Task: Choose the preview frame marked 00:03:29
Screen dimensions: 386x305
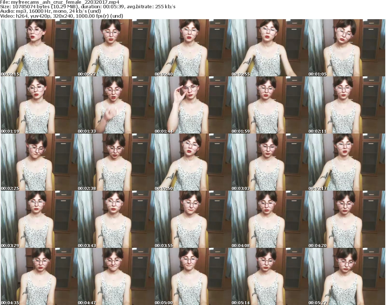Action: 39,219
